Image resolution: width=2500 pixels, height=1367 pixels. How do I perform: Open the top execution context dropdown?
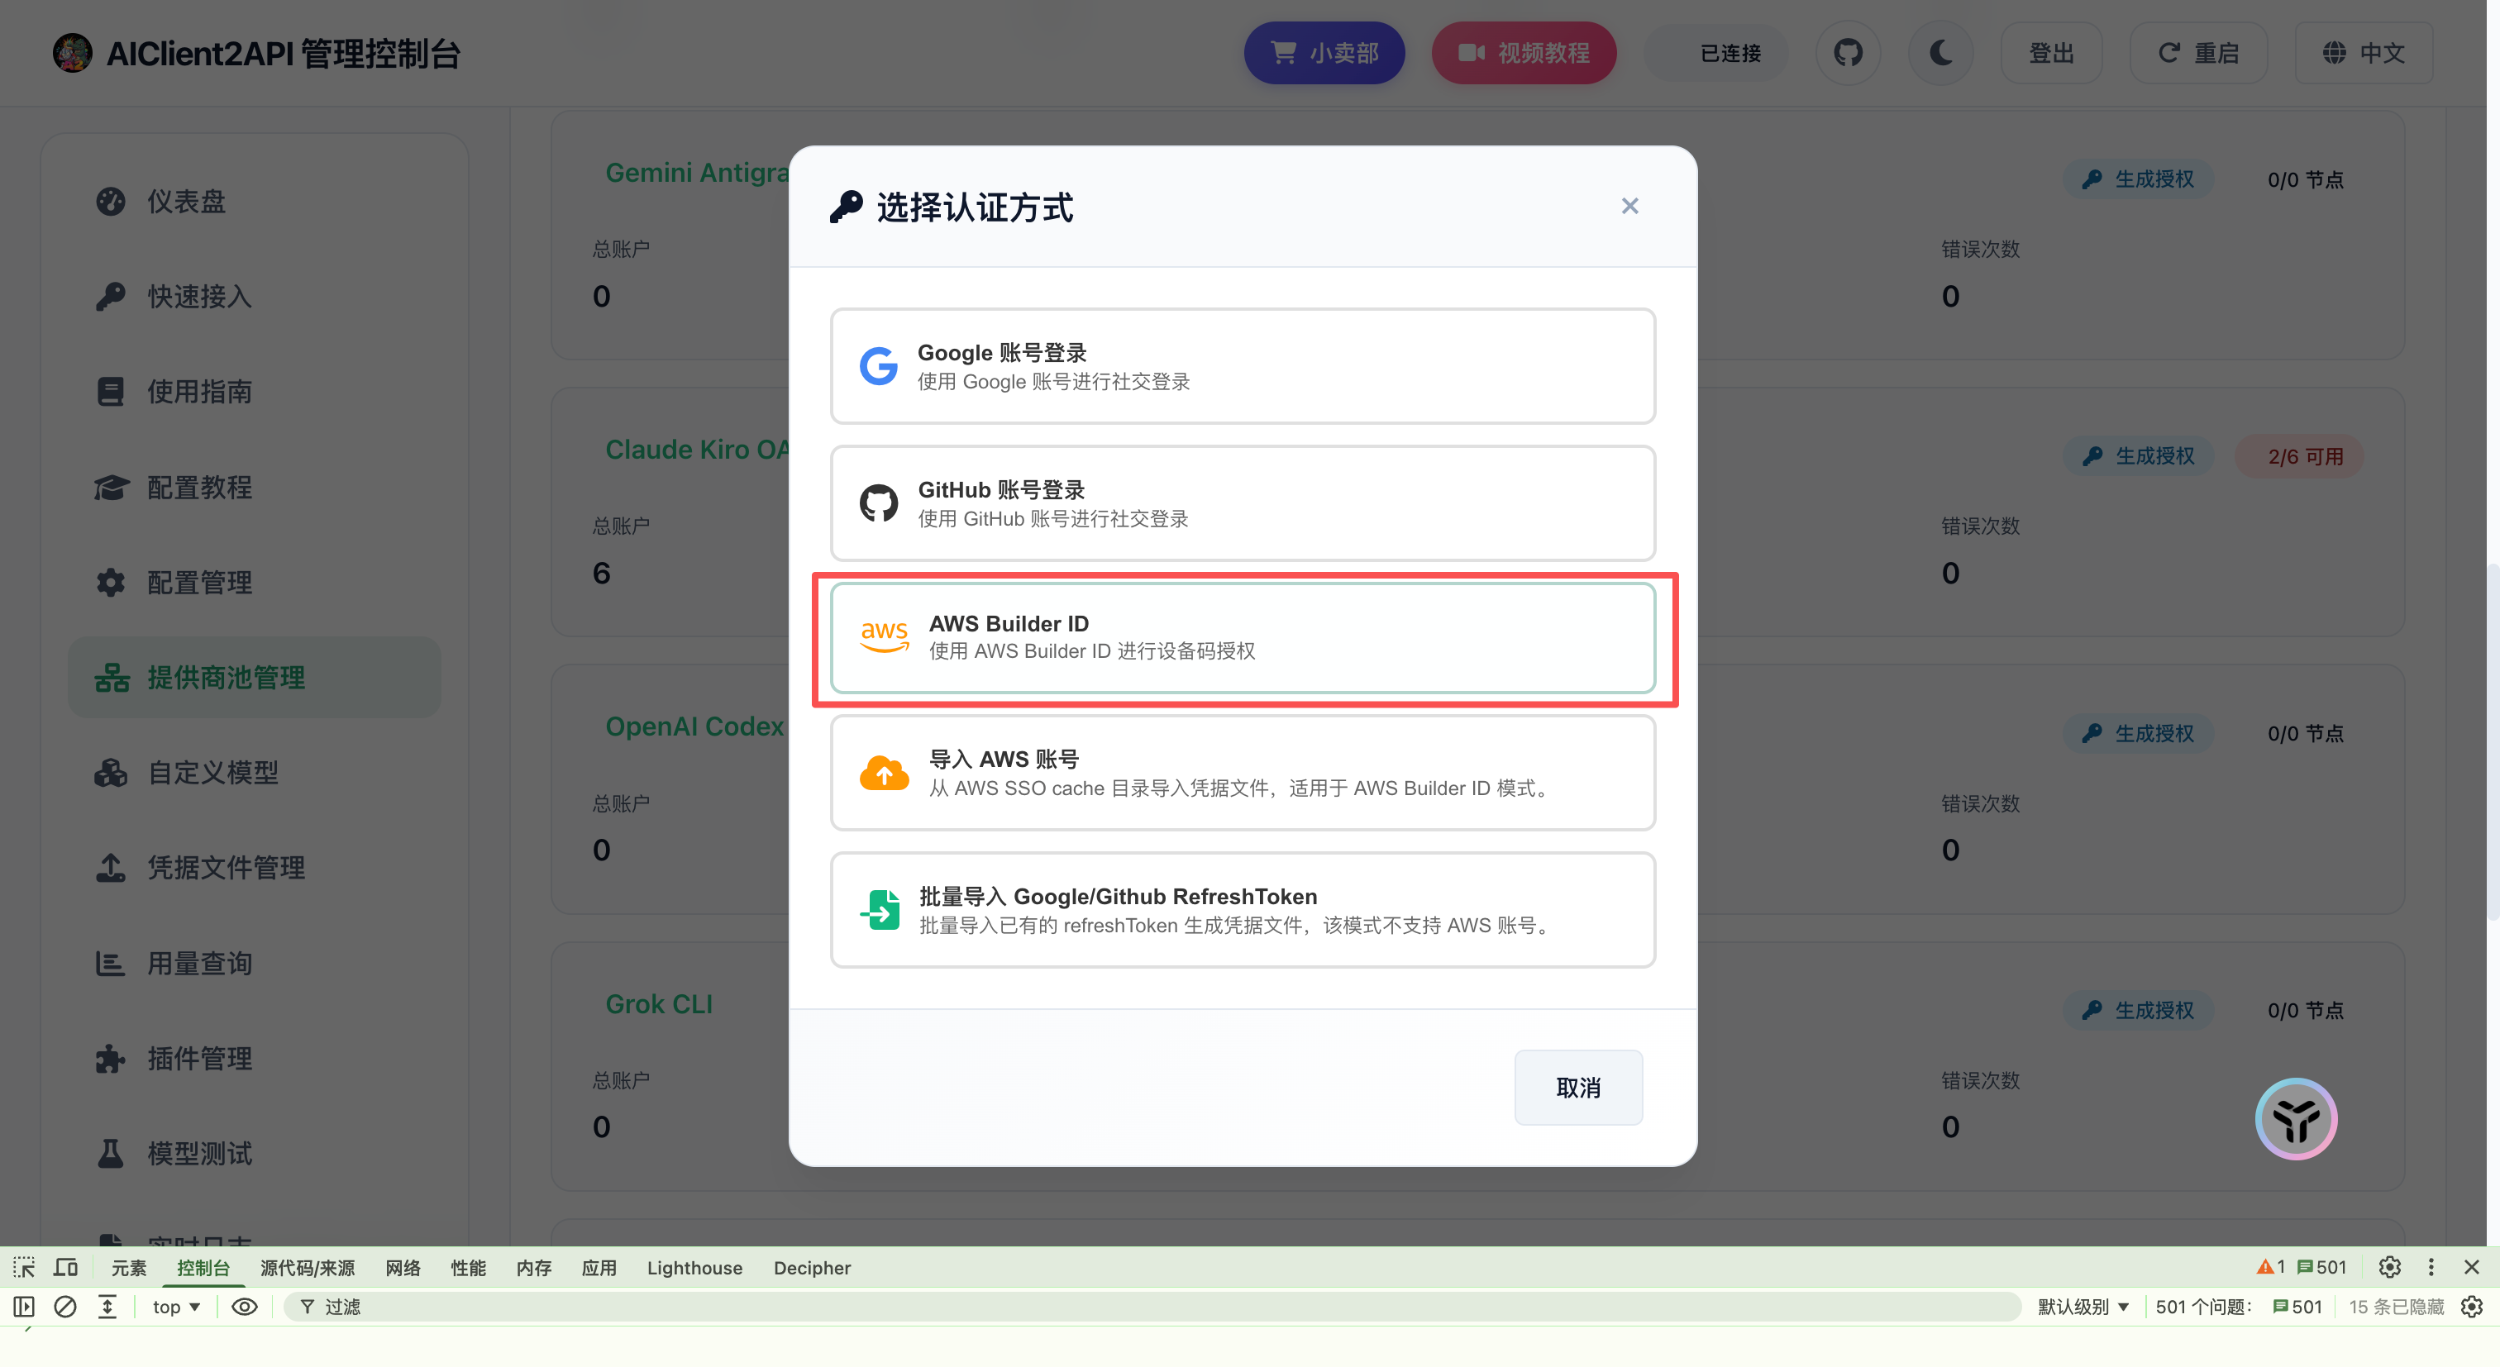[x=175, y=1307]
